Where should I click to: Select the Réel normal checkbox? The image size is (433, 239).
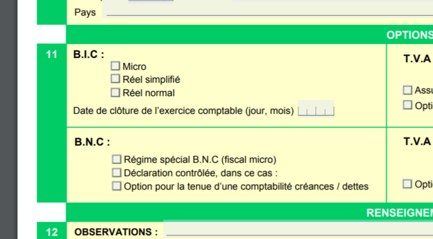point(115,92)
